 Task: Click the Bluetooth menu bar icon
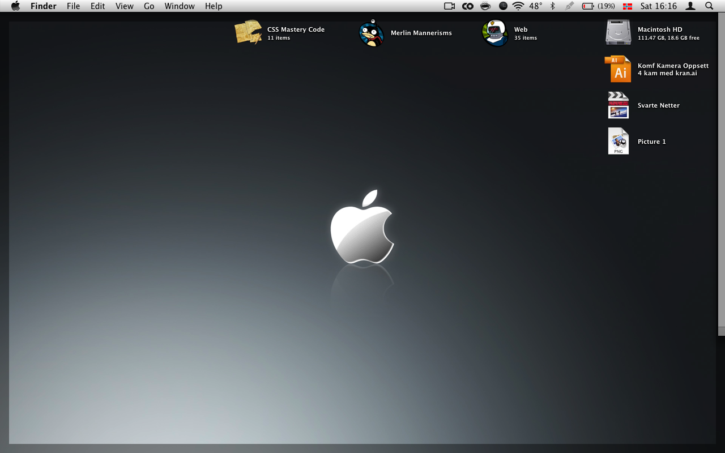pos(553,6)
